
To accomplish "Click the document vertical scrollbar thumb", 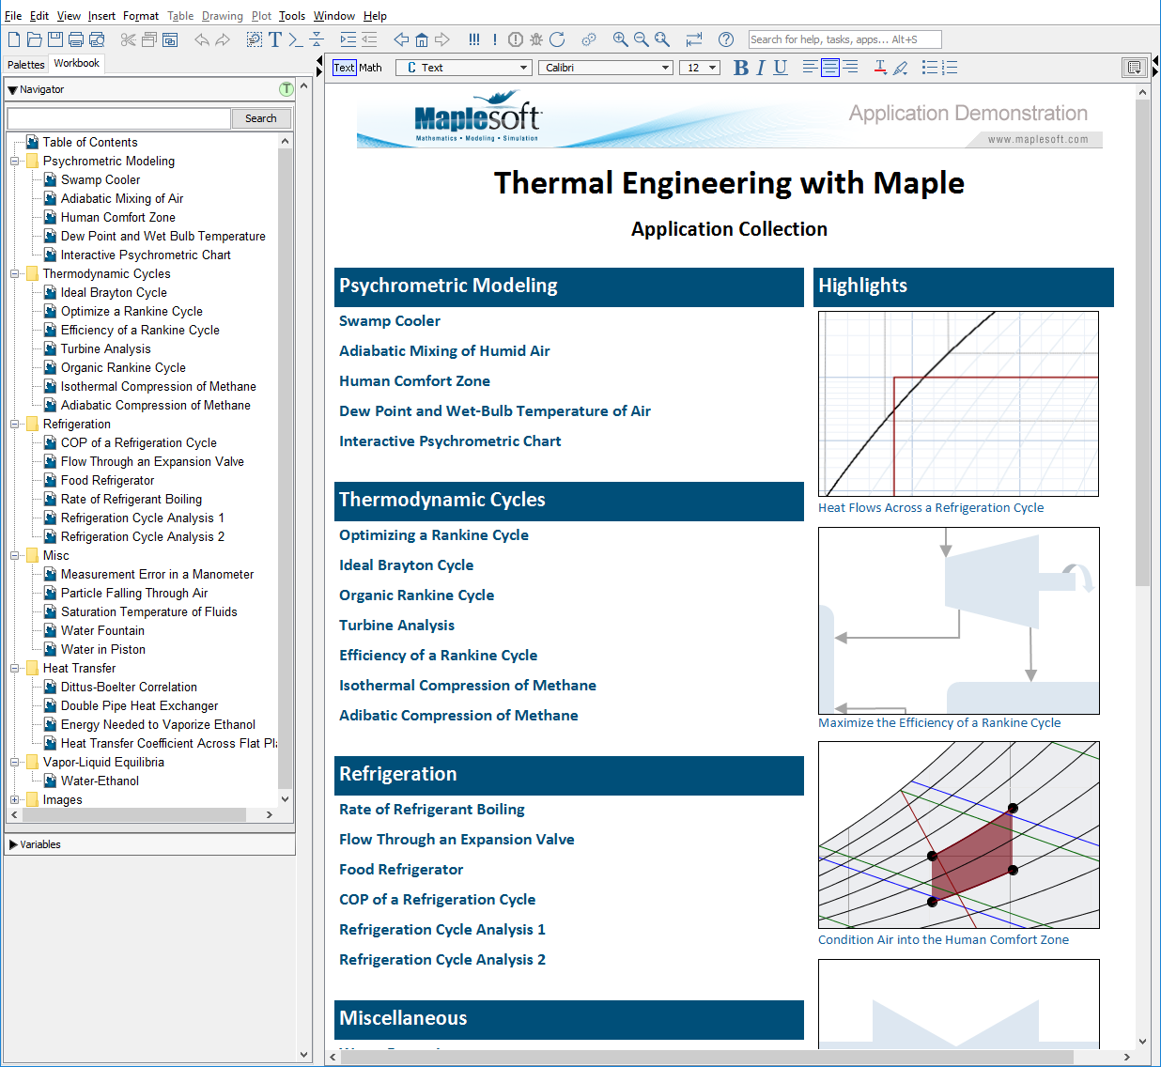I will [1142, 343].
